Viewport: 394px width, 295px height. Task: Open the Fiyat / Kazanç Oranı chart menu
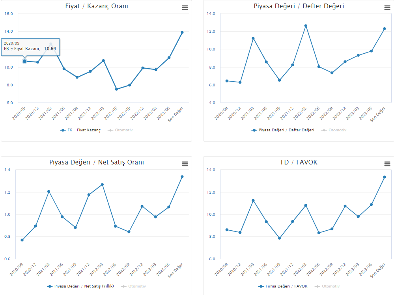click(x=185, y=7)
